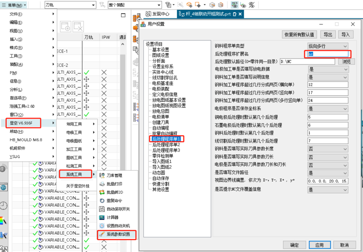
Task: Open 电极程序是否保存坐标系 dropdown
Action: [x=328, y=109]
